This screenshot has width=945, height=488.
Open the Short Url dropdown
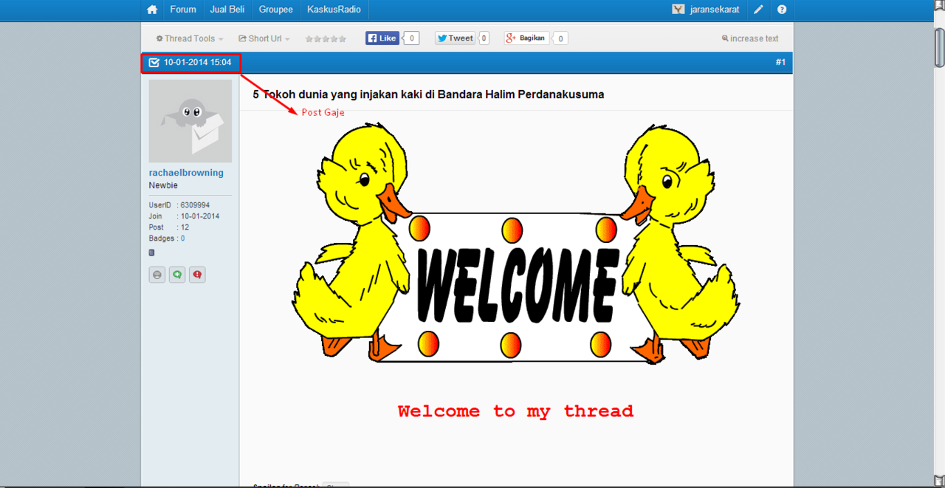(264, 38)
